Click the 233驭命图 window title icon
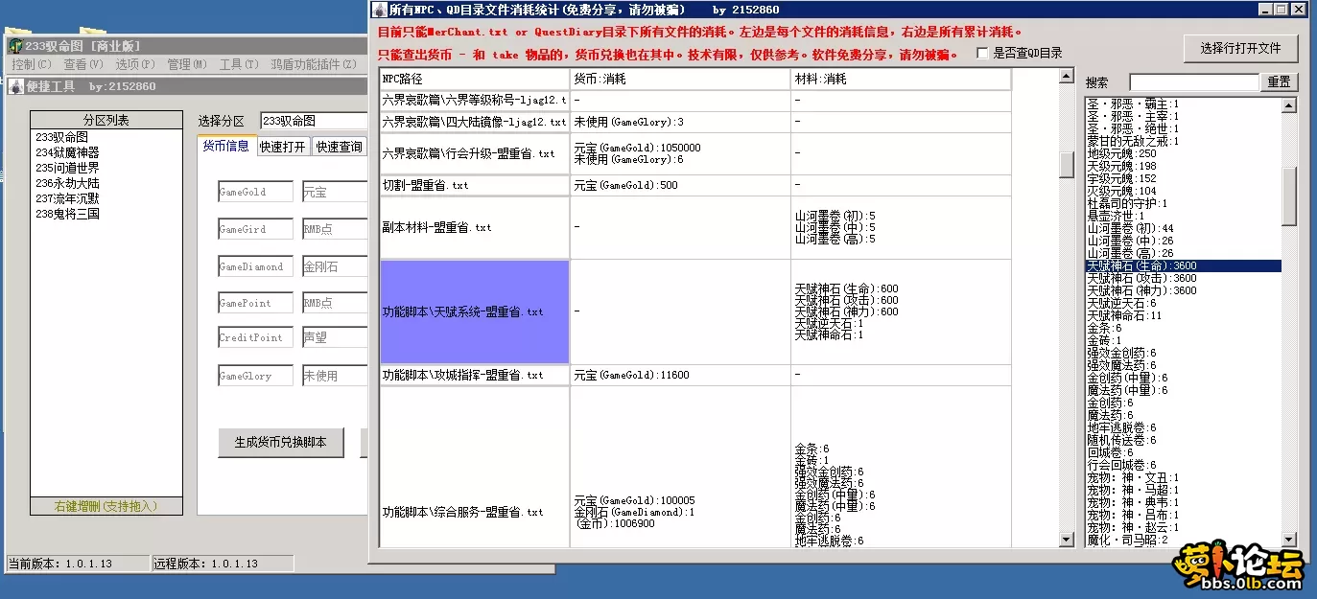Image resolution: width=1317 pixels, height=599 pixels. coord(15,46)
